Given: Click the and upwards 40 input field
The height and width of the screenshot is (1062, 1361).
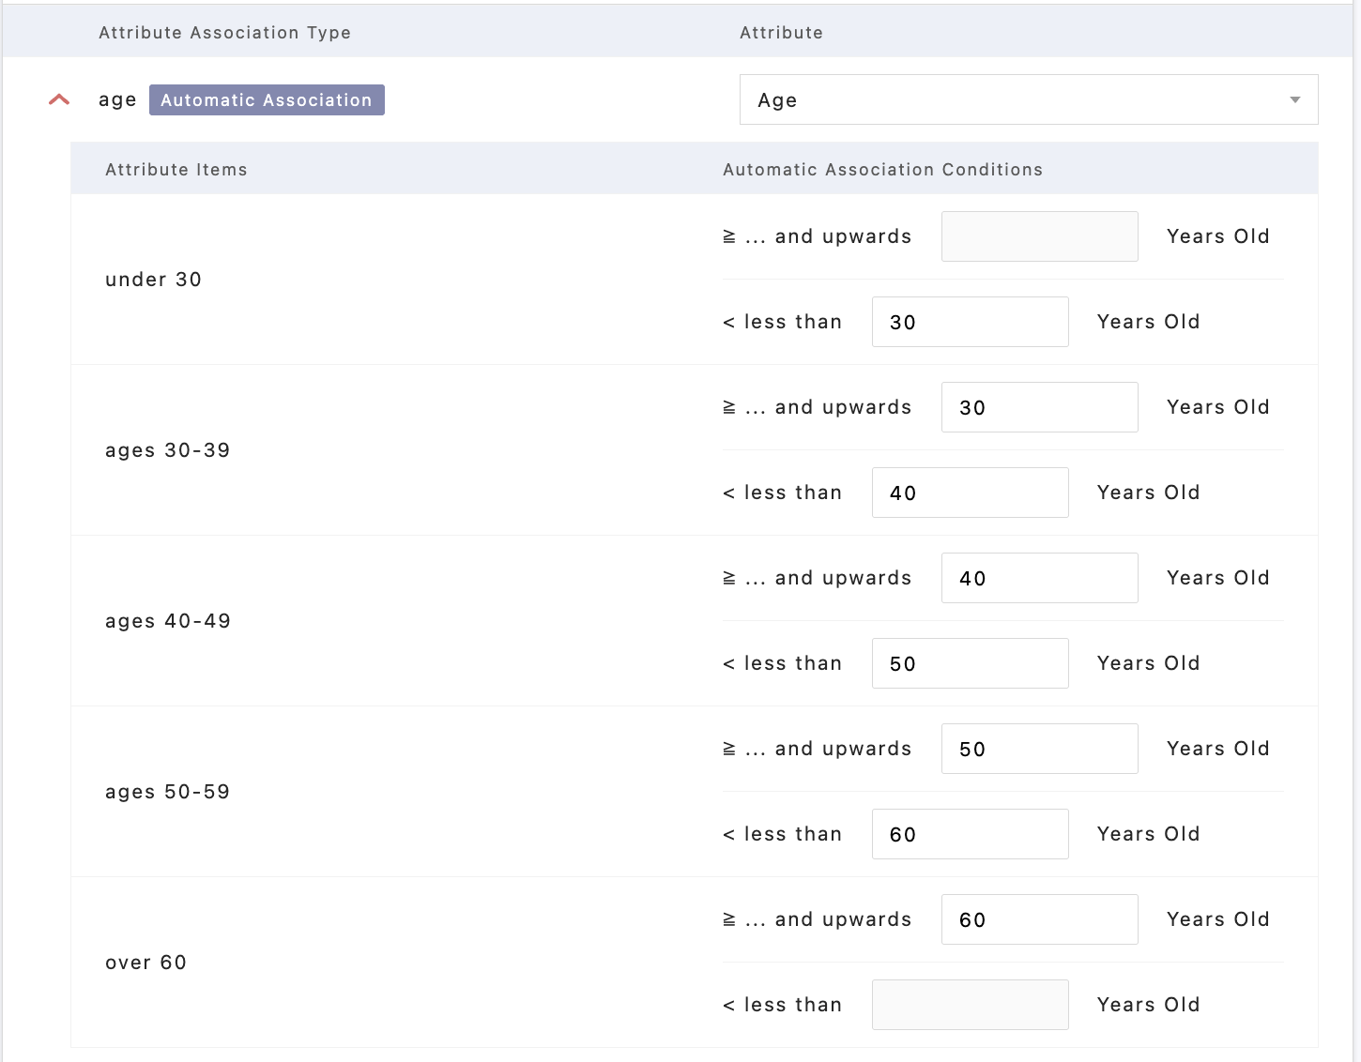Looking at the screenshot, I should 1039,578.
